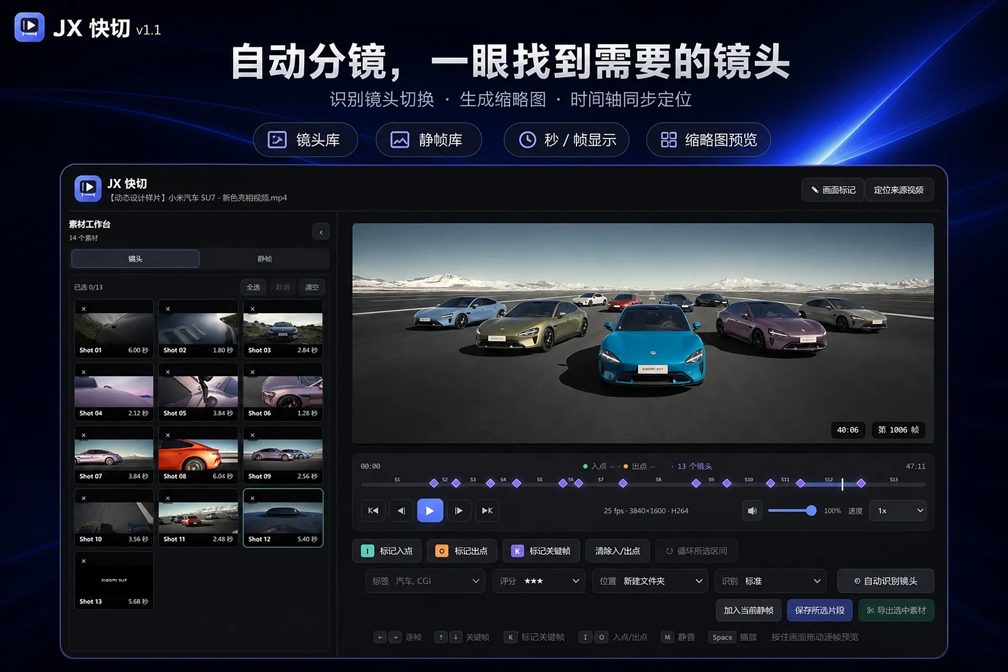Click the video preview frame

[643, 333]
